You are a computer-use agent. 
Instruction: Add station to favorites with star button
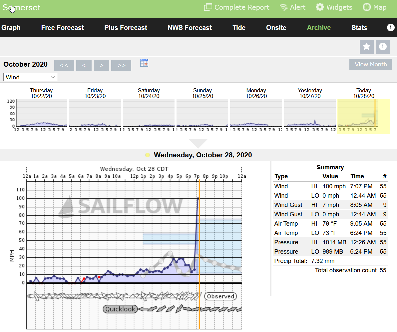click(x=367, y=47)
